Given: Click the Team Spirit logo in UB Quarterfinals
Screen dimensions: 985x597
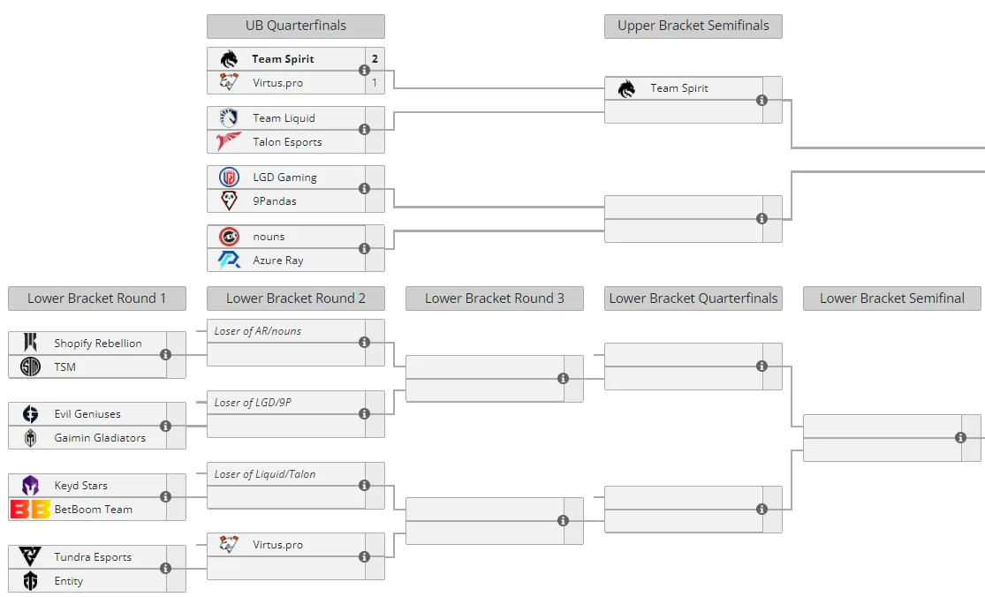Looking at the screenshot, I should click(229, 58).
